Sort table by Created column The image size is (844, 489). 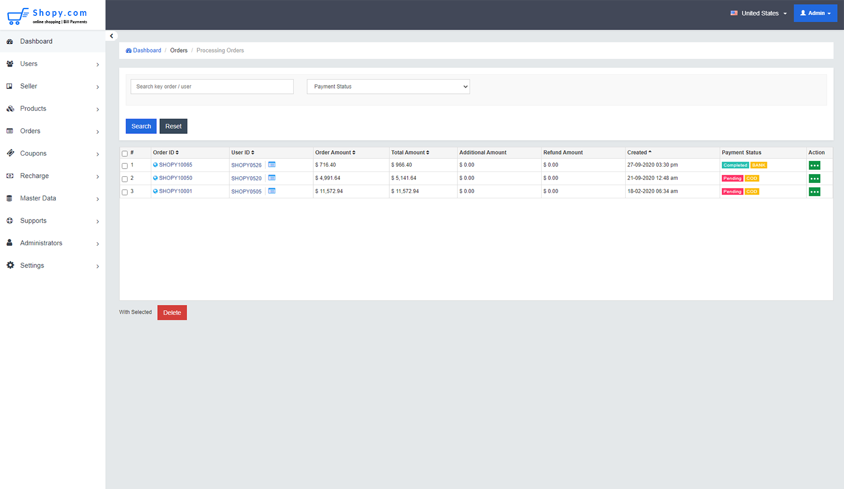tap(639, 152)
